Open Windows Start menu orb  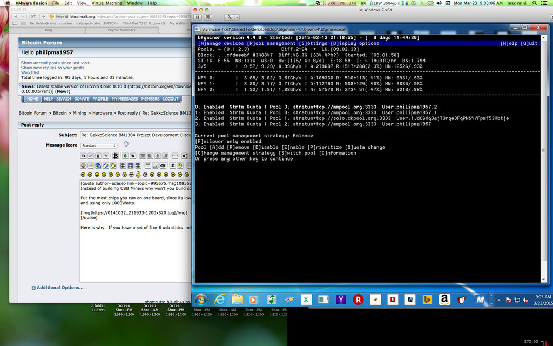[201, 300]
